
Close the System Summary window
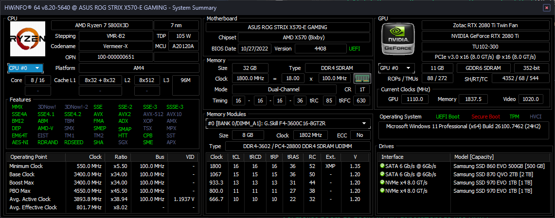pyautogui.click(x=547, y=8)
